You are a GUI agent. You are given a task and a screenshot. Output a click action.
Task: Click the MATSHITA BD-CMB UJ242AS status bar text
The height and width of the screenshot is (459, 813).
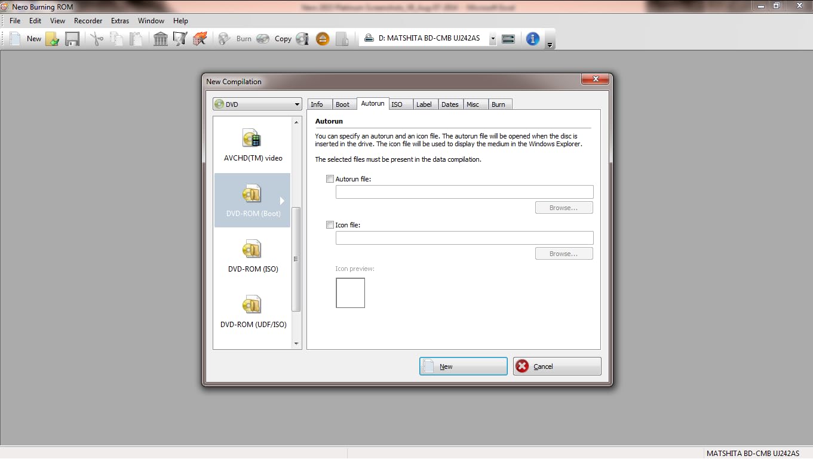tap(753, 454)
